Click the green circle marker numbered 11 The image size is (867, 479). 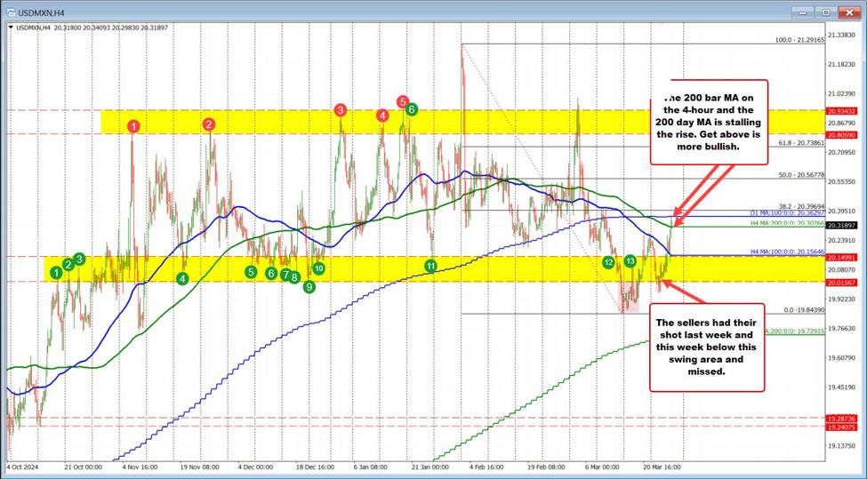[x=430, y=265]
